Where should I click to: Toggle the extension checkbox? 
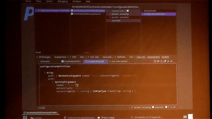pos(153,107)
